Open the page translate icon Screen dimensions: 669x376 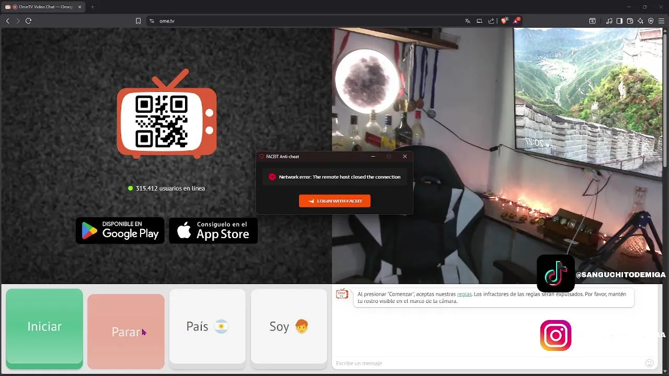click(x=467, y=21)
